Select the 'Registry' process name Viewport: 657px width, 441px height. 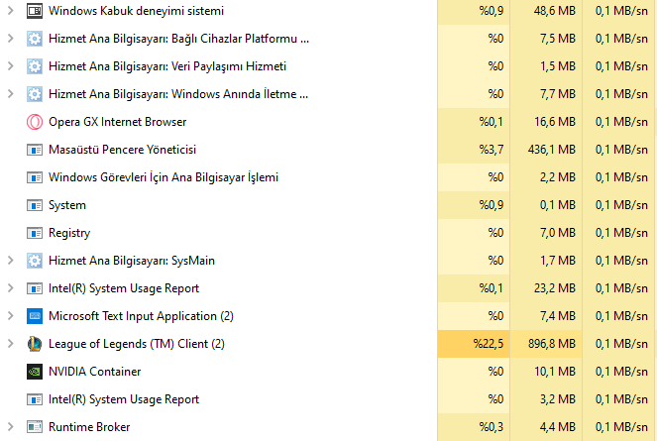click(69, 233)
